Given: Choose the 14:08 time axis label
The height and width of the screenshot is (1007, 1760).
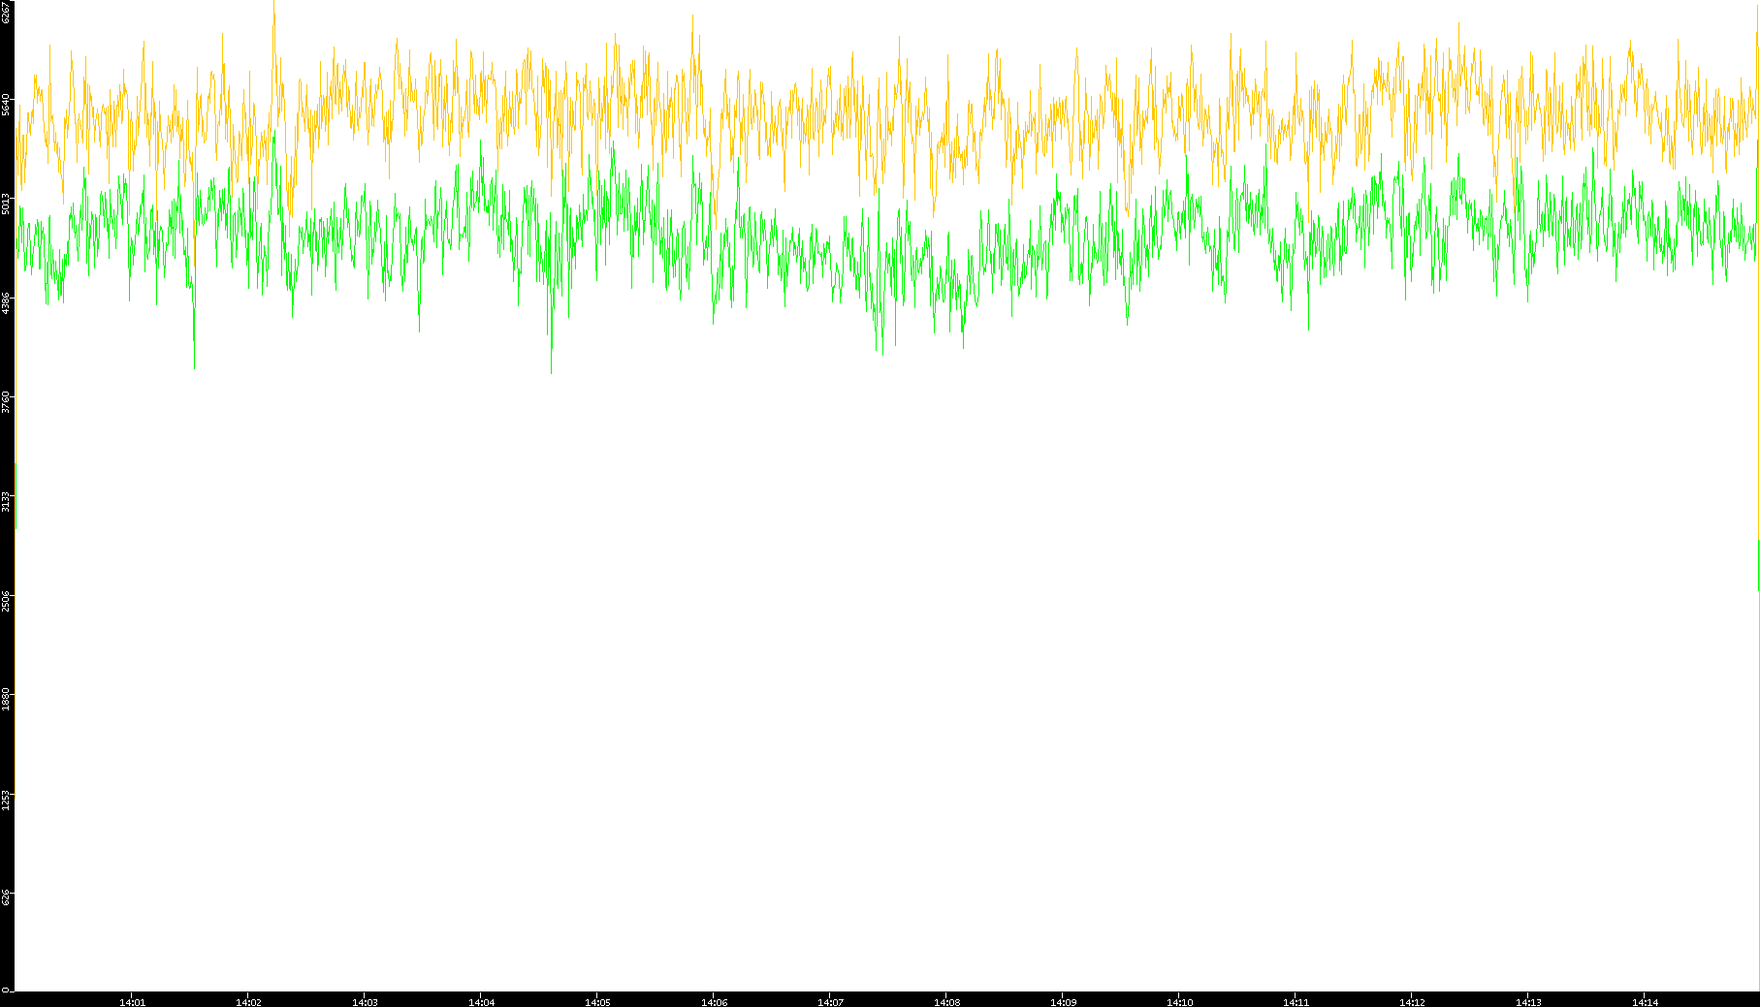Looking at the screenshot, I should tap(946, 1001).
